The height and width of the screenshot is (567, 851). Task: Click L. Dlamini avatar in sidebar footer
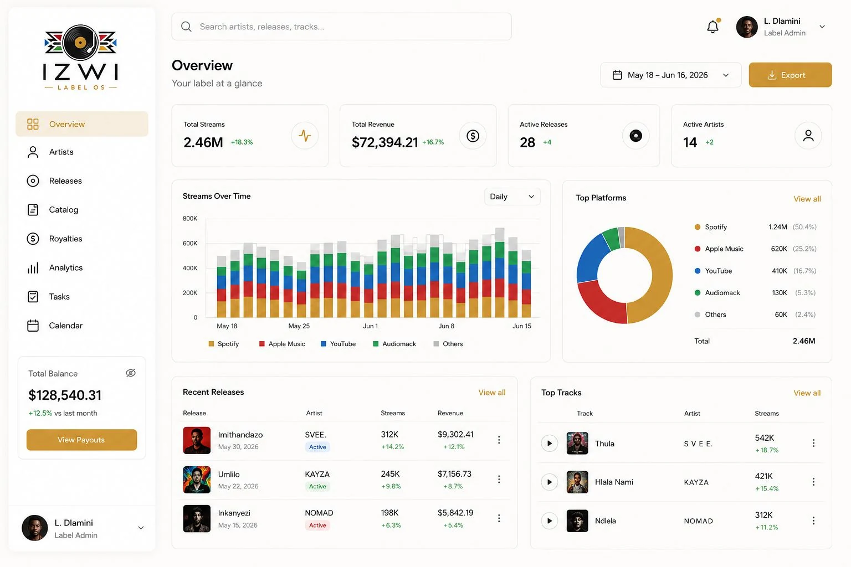(x=34, y=528)
